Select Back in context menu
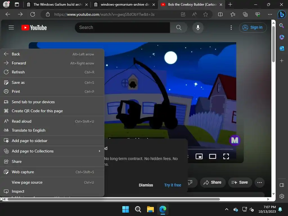 click(52, 54)
